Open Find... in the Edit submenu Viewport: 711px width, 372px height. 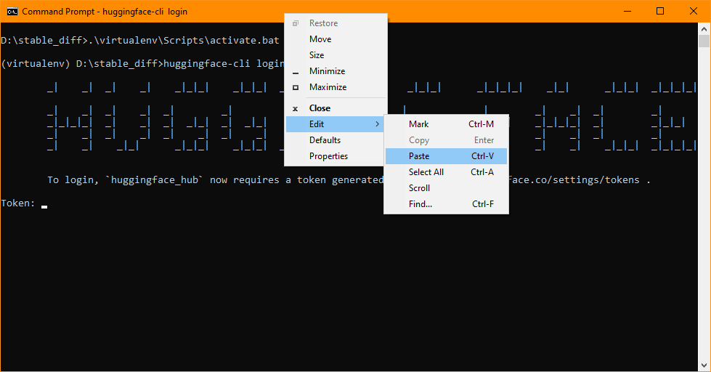tap(446, 203)
